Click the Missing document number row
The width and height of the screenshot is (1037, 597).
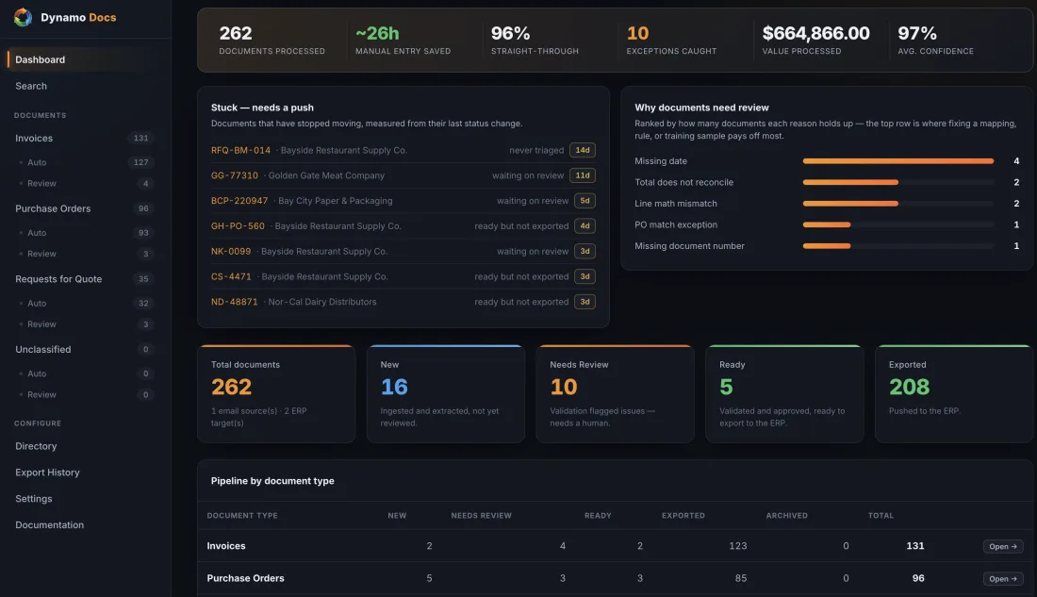[x=827, y=246]
